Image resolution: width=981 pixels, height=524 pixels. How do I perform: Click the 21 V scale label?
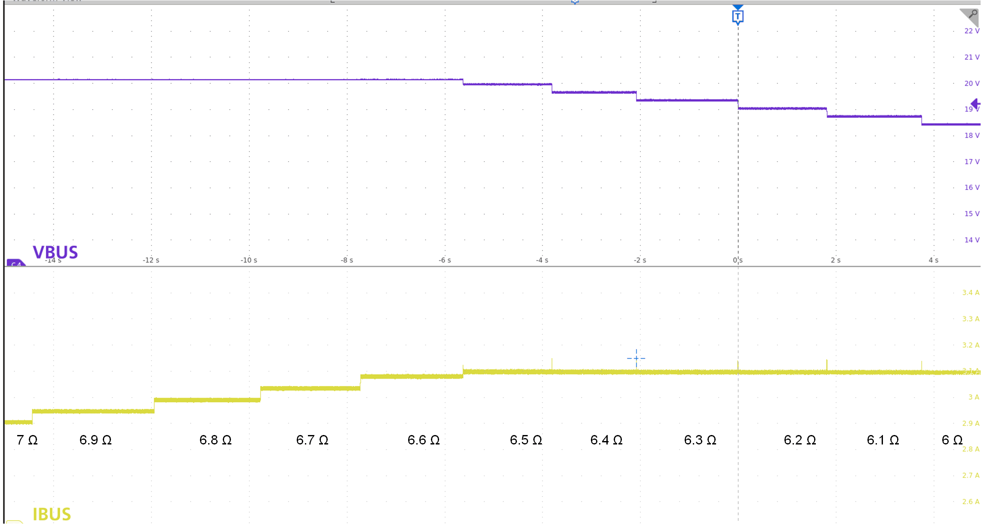pyautogui.click(x=972, y=57)
